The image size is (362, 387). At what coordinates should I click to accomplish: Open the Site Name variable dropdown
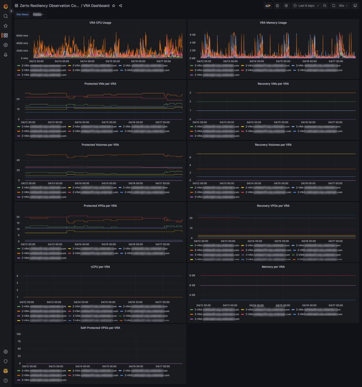(x=39, y=14)
